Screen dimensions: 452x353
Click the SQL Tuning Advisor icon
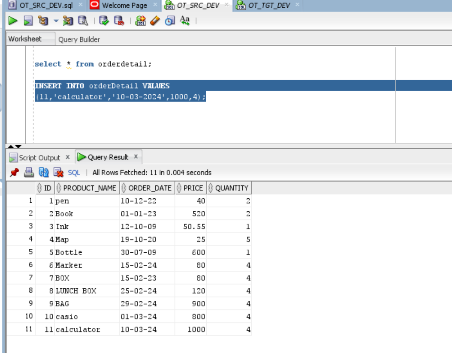pyautogui.click(x=83, y=21)
